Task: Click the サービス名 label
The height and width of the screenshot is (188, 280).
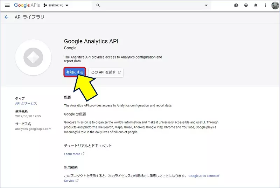Action: tap(23, 124)
